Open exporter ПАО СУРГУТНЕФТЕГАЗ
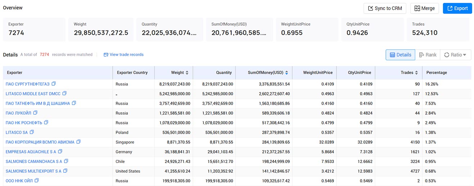474x186 pixels. click(28, 84)
